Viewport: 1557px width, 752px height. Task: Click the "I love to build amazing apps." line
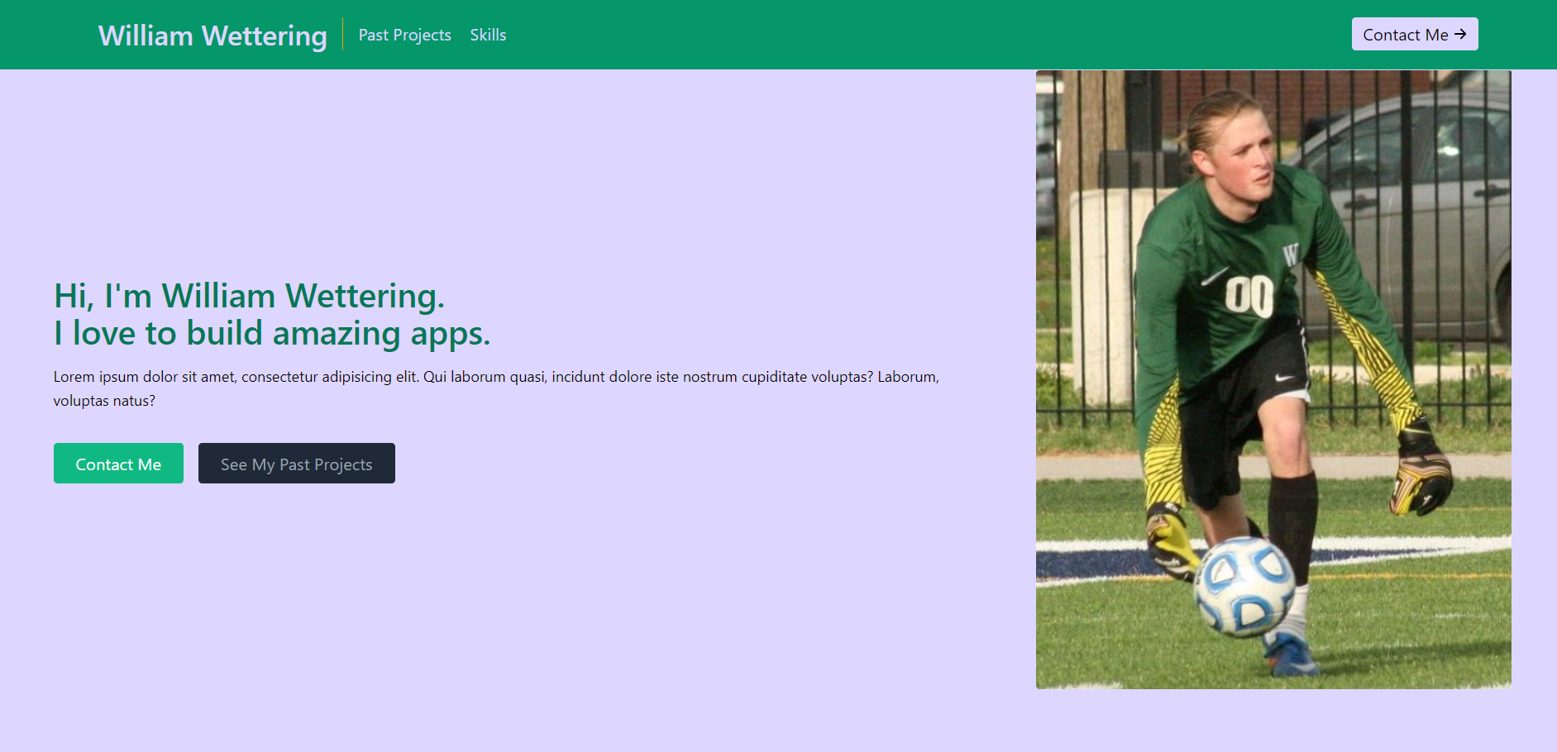[272, 333]
